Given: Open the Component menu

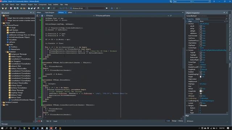Looking at the screenshot, I should (42, 5).
